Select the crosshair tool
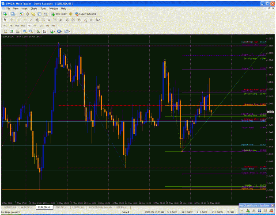This screenshot has width=276, height=215. 11,20
